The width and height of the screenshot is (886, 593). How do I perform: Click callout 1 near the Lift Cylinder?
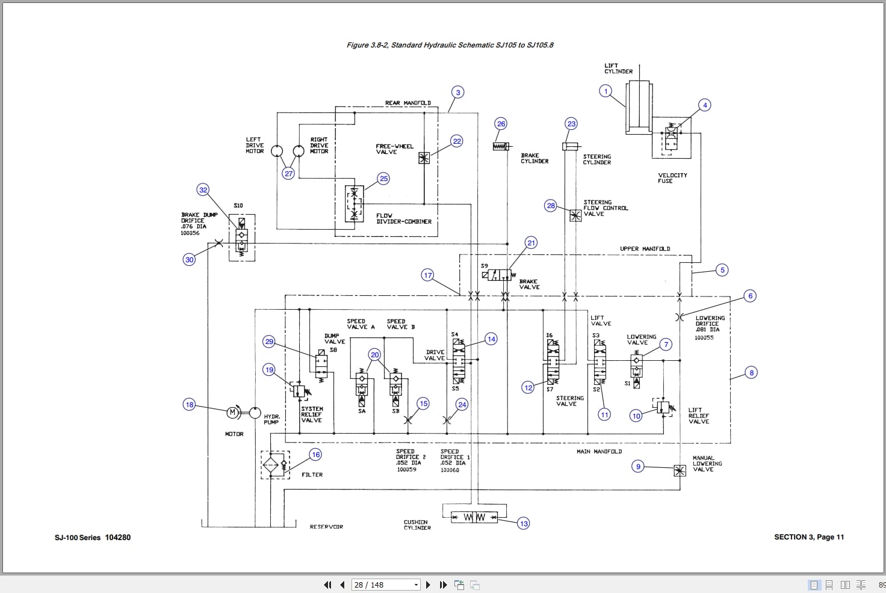(606, 91)
